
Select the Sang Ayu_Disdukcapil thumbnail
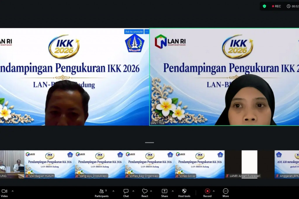coord(100,164)
